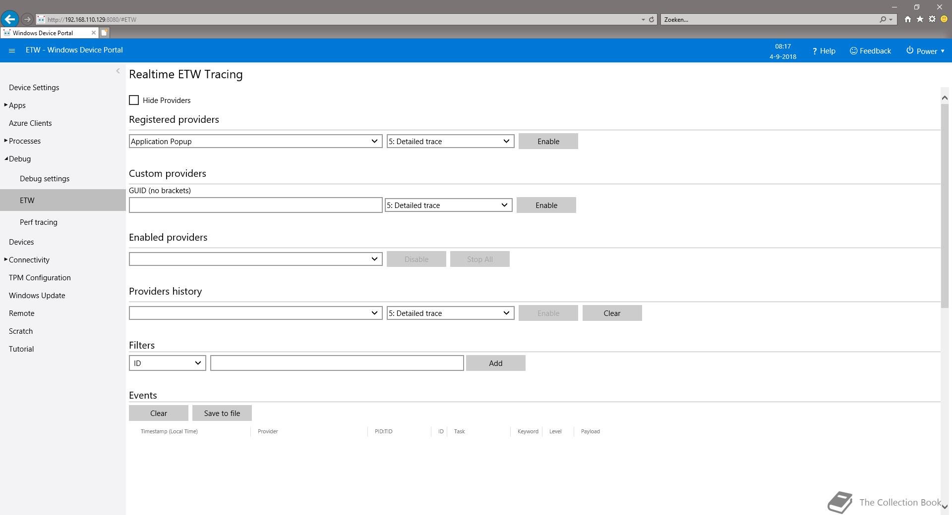Image resolution: width=952 pixels, height=515 pixels.
Task: Open the Application Popup registered provider dropdown
Action: [x=255, y=141]
